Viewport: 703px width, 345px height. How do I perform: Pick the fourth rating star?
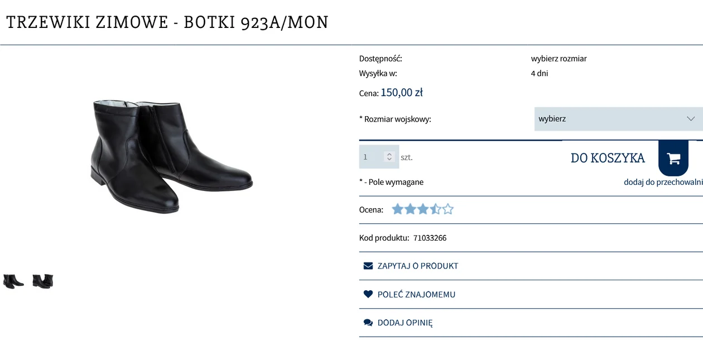(435, 209)
